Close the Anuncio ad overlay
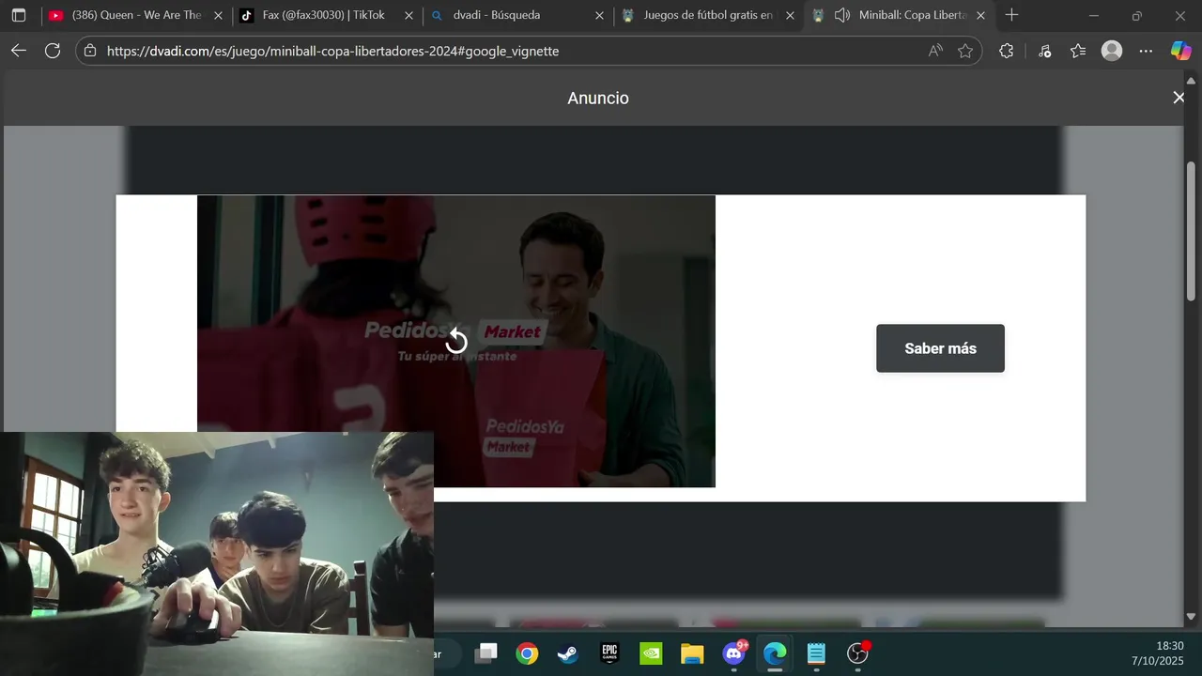This screenshot has height=676, width=1202. [1179, 98]
